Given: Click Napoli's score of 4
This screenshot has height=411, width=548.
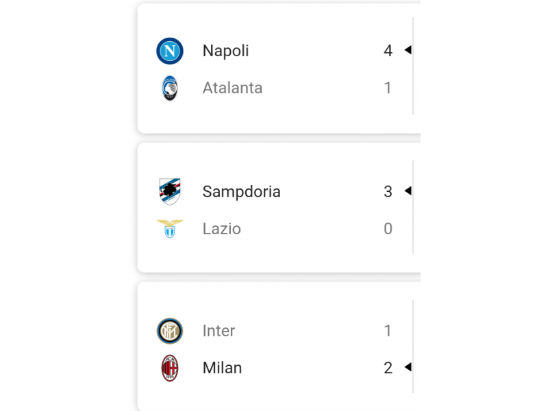Looking at the screenshot, I should pyautogui.click(x=388, y=51).
